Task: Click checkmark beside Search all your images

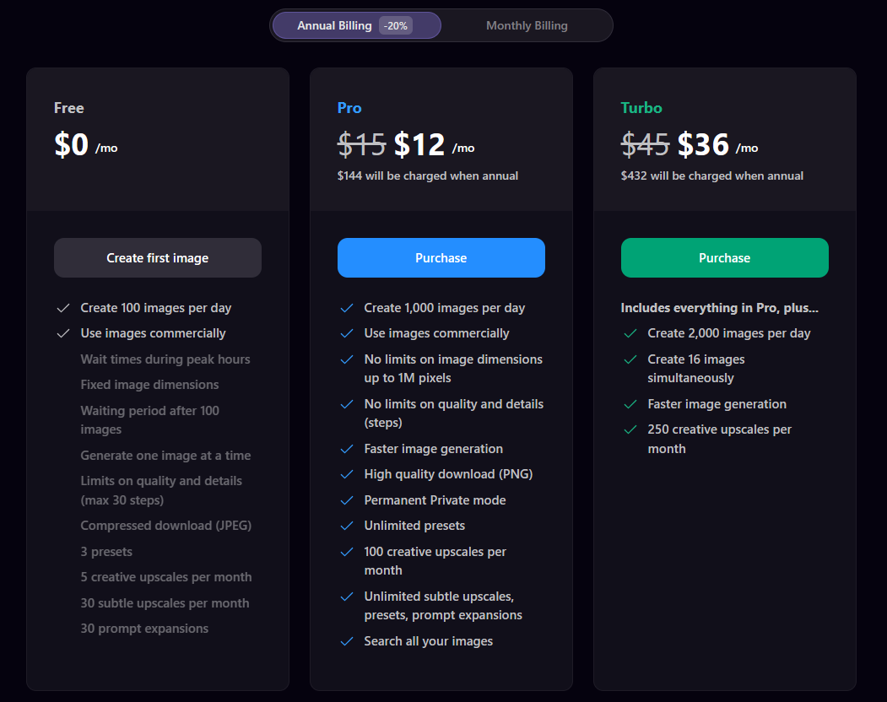Action: (346, 641)
